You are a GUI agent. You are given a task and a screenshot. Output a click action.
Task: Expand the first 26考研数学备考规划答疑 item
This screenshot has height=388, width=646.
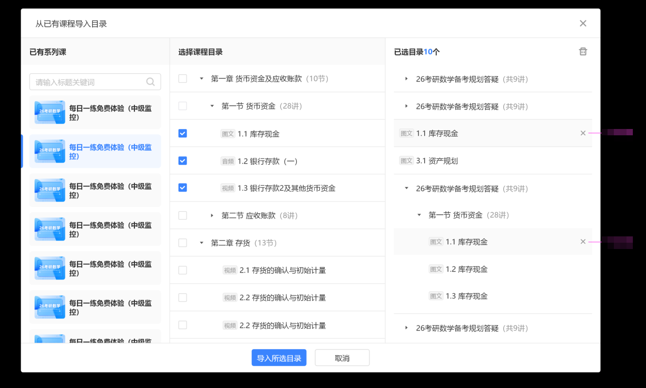click(406, 79)
